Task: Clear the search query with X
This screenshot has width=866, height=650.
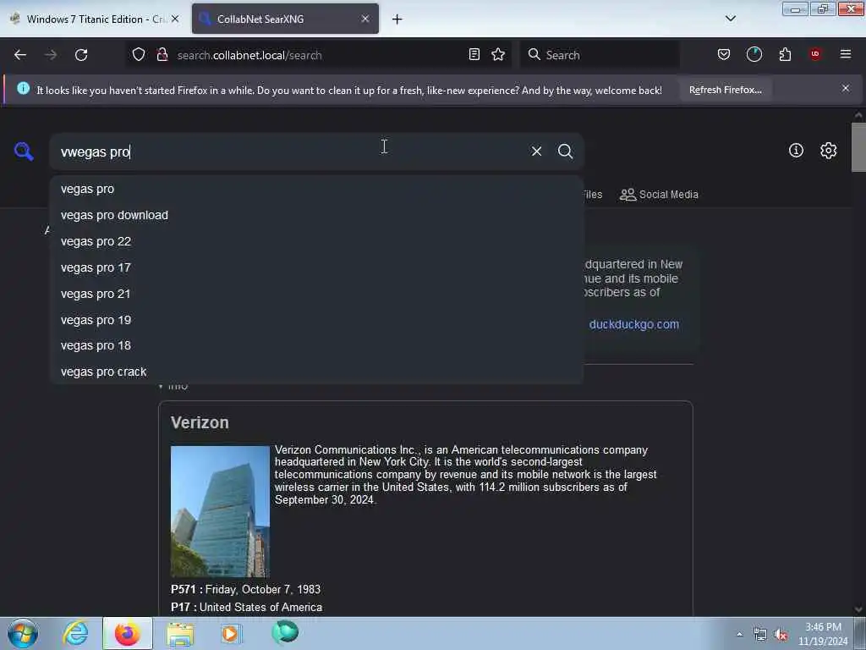Action: pos(536,151)
